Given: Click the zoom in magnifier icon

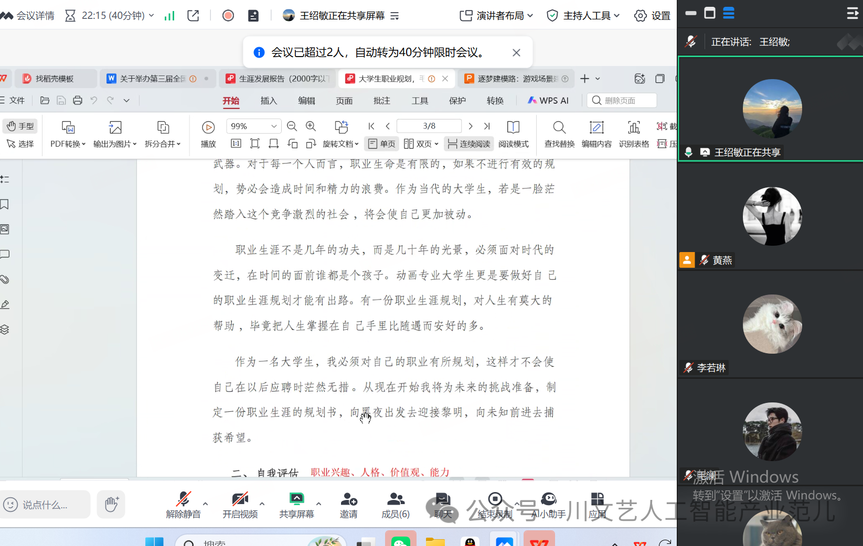Looking at the screenshot, I should tap(311, 126).
